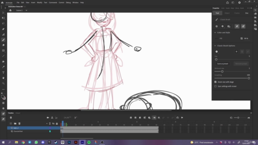Switch to the Output panel tab
The width and height of the screenshot is (258, 145).
(x=18, y=113)
